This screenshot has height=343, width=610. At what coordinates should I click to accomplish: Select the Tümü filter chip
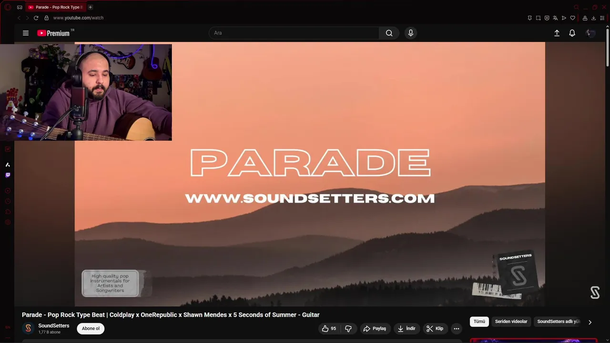479,322
